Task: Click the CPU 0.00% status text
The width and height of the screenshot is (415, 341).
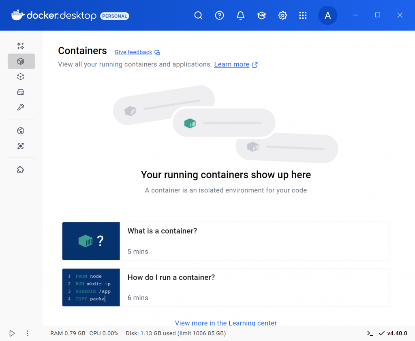Action: [104, 333]
